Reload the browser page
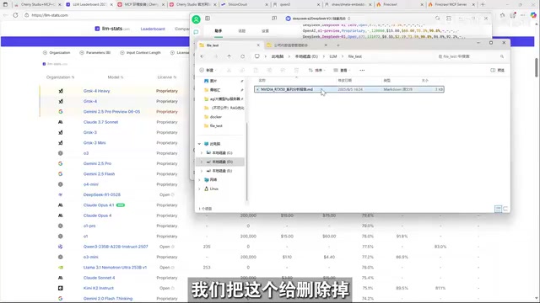 (x=15, y=15)
